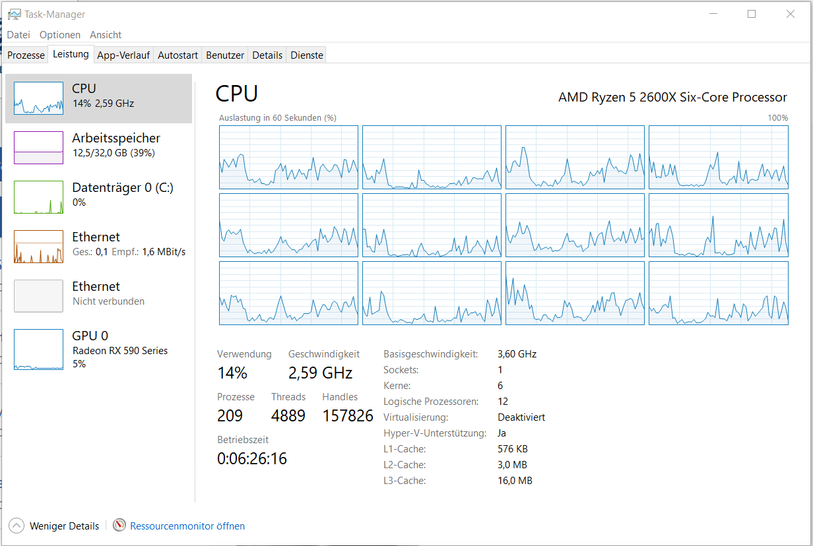Open Datenträger 0 (C:) performance view
813x546 pixels.
[122, 188]
